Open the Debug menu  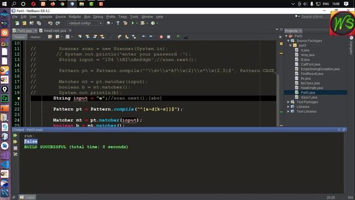(x=98, y=17)
